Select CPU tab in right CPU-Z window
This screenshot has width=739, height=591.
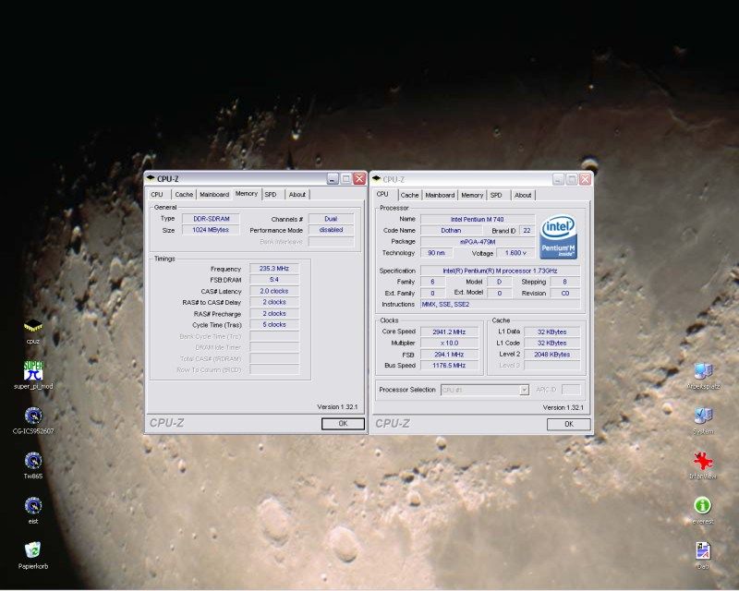pos(382,194)
